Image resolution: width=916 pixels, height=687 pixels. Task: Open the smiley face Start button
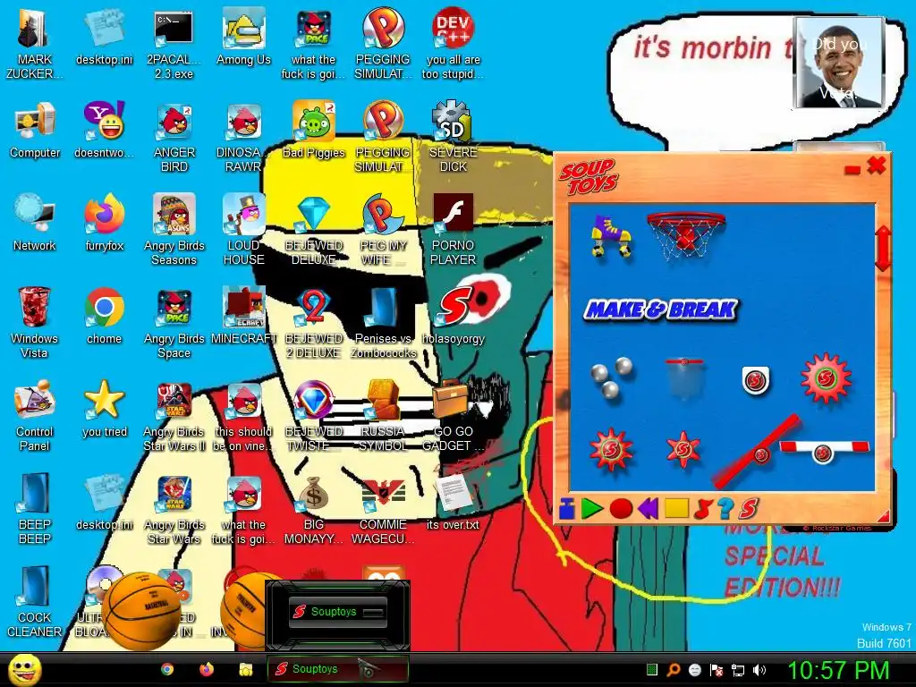click(25, 669)
